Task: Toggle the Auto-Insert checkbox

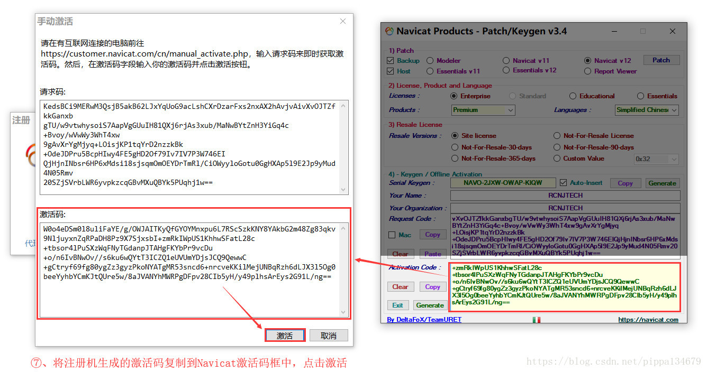Action: pyautogui.click(x=564, y=183)
